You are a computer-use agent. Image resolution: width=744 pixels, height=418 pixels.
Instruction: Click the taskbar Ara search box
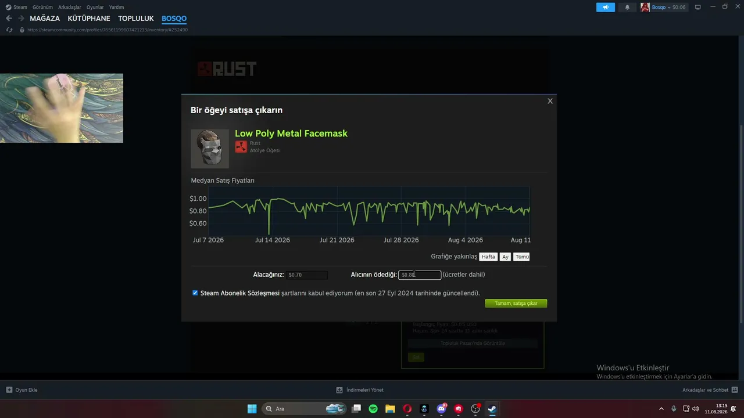click(x=304, y=409)
